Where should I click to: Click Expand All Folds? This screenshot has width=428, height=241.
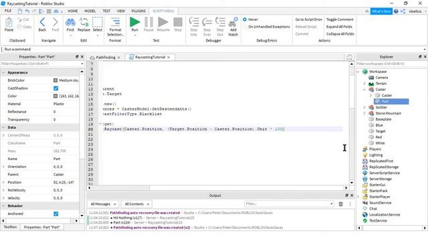click(x=339, y=27)
